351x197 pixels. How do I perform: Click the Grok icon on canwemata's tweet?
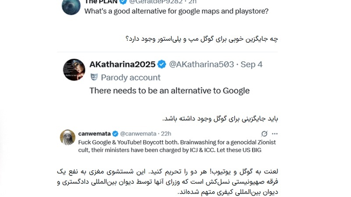pos(264,134)
